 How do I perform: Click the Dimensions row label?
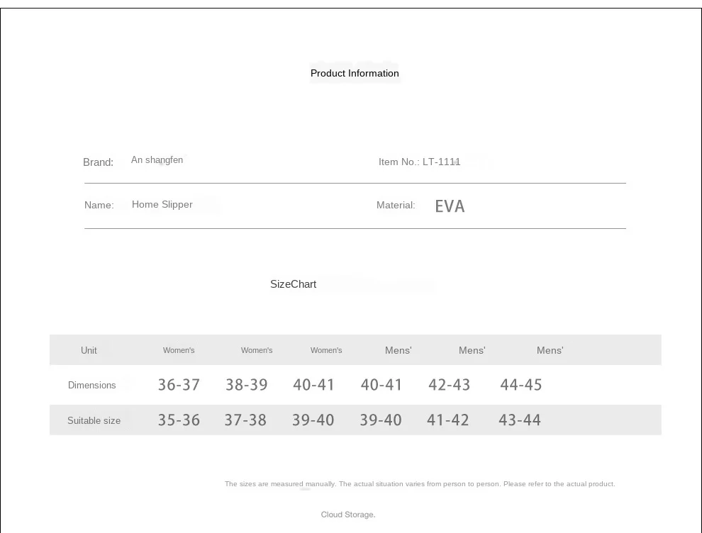tap(91, 386)
